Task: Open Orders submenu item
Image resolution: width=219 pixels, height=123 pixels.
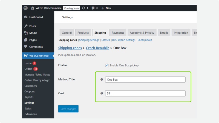Action: (28, 69)
